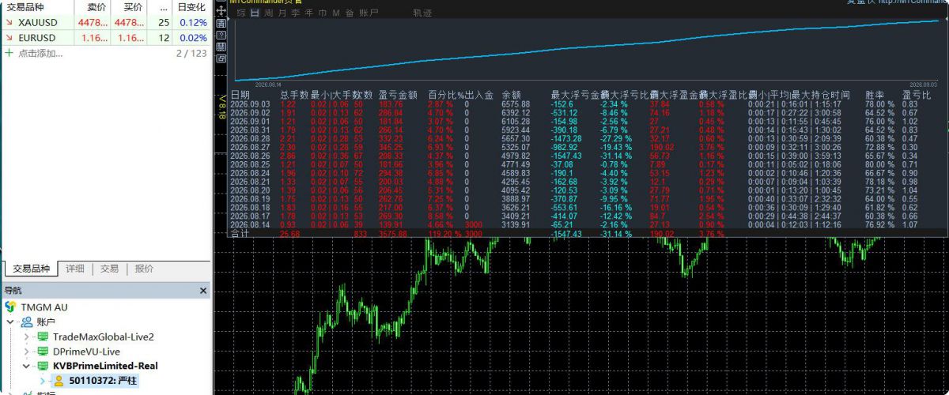
Task: Select the 季 quarterly period tab
Action: pyautogui.click(x=296, y=13)
